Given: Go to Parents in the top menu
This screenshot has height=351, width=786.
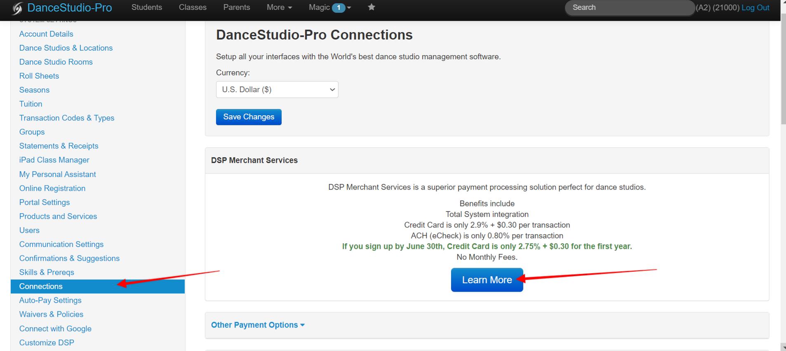Looking at the screenshot, I should (x=236, y=7).
